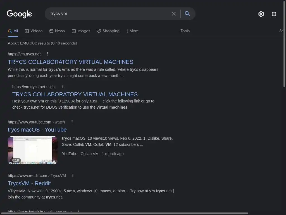Click the magnifying glass search icon
The height and width of the screenshot is (215, 286).
[187, 13]
